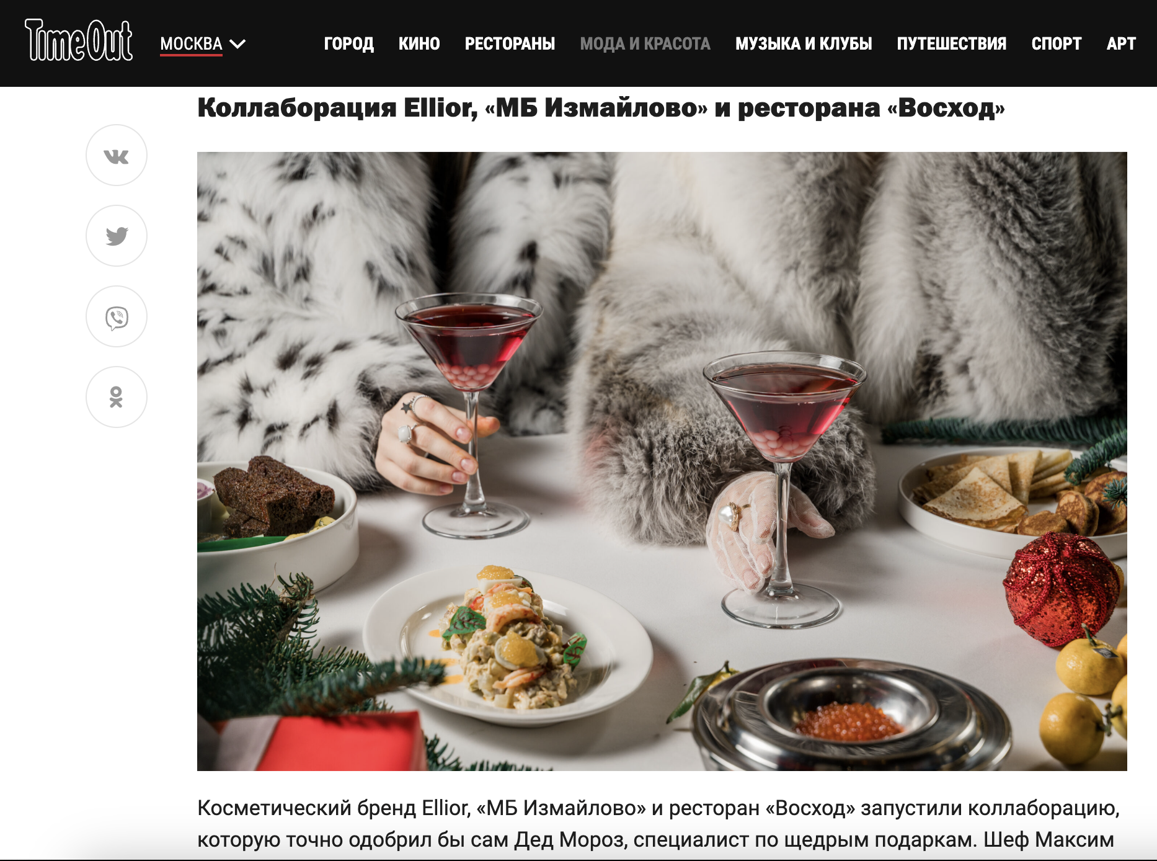Open the Рестораны menu item

pos(510,43)
